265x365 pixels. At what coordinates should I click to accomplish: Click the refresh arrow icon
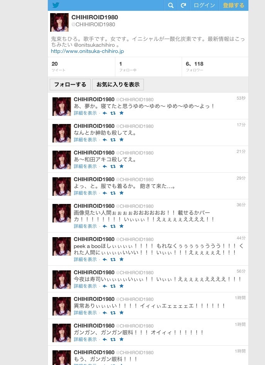pyautogui.click(x=184, y=5)
